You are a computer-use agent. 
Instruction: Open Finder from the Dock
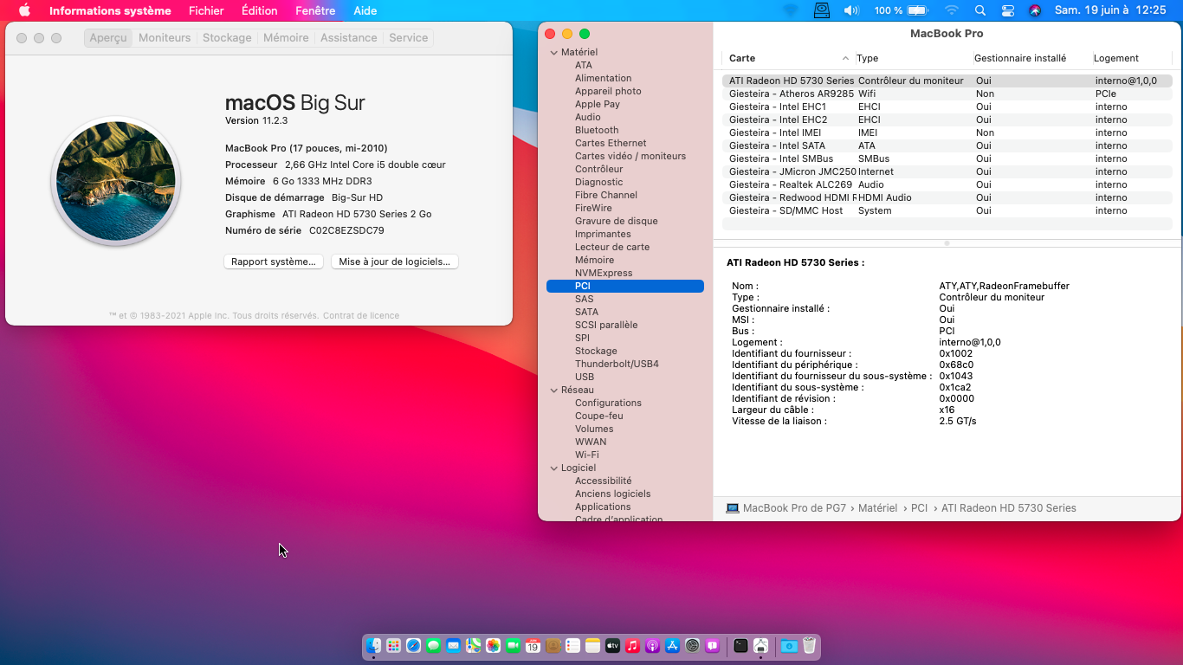coord(373,645)
